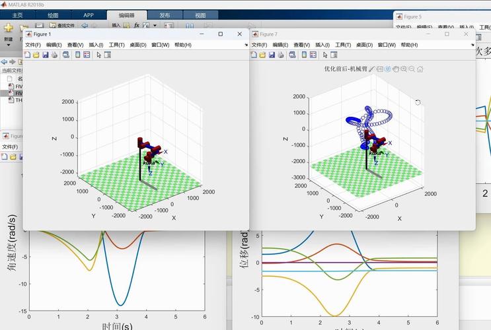This screenshot has height=330, width=491.
Task: Open 查看(V) menu in Figure 7
Action: coord(302,45)
